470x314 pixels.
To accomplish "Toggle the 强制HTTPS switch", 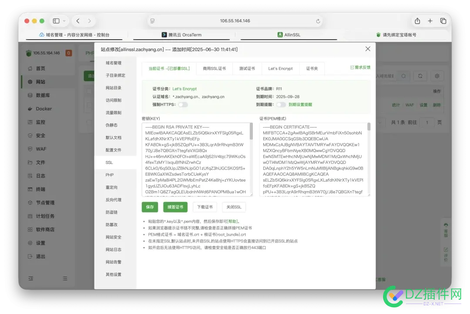I will [183, 105].
